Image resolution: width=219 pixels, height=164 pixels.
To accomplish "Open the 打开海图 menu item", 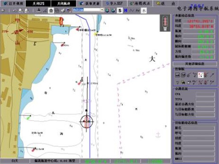I will click(x=13, y=3).
